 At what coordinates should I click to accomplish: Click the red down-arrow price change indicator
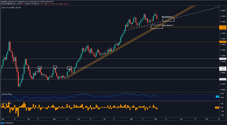coord(23,4)
